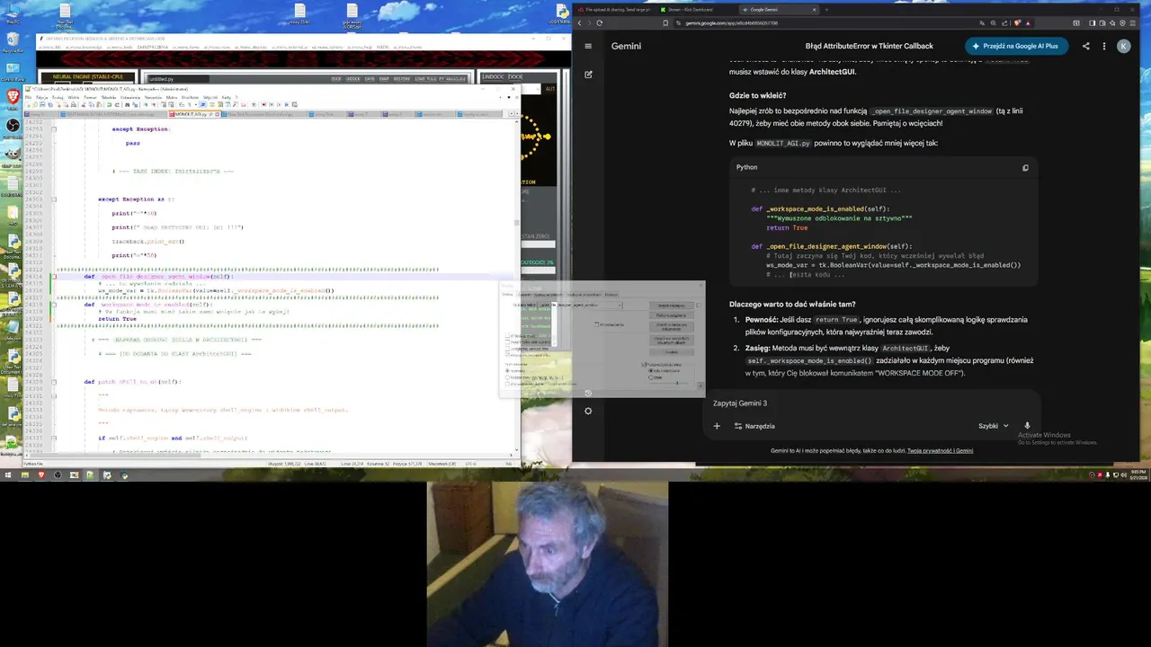Open Plik menu in Notepad++

[29, 97]
